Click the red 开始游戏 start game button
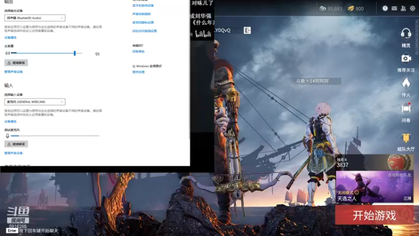 [374, 215]
